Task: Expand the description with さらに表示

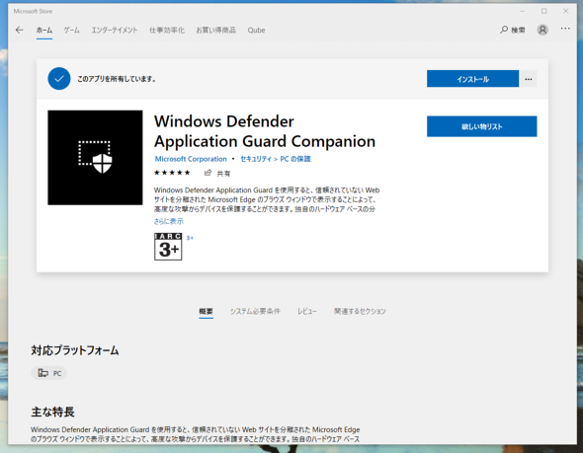Action: tap(169, 221)
